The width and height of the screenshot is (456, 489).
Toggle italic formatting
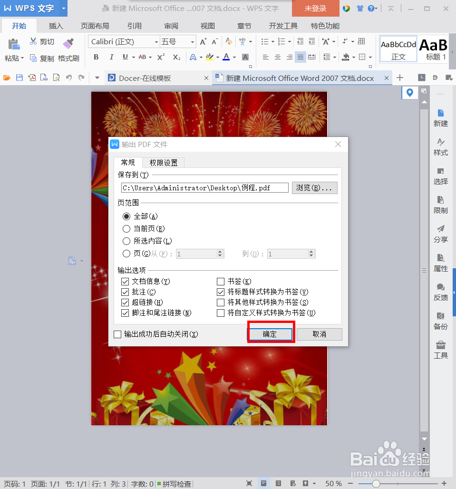[x=111, y=57]
